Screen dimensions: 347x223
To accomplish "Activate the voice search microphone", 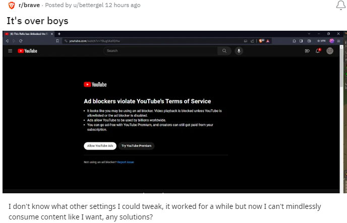I will pyautogui.click(x=239, y=51).
